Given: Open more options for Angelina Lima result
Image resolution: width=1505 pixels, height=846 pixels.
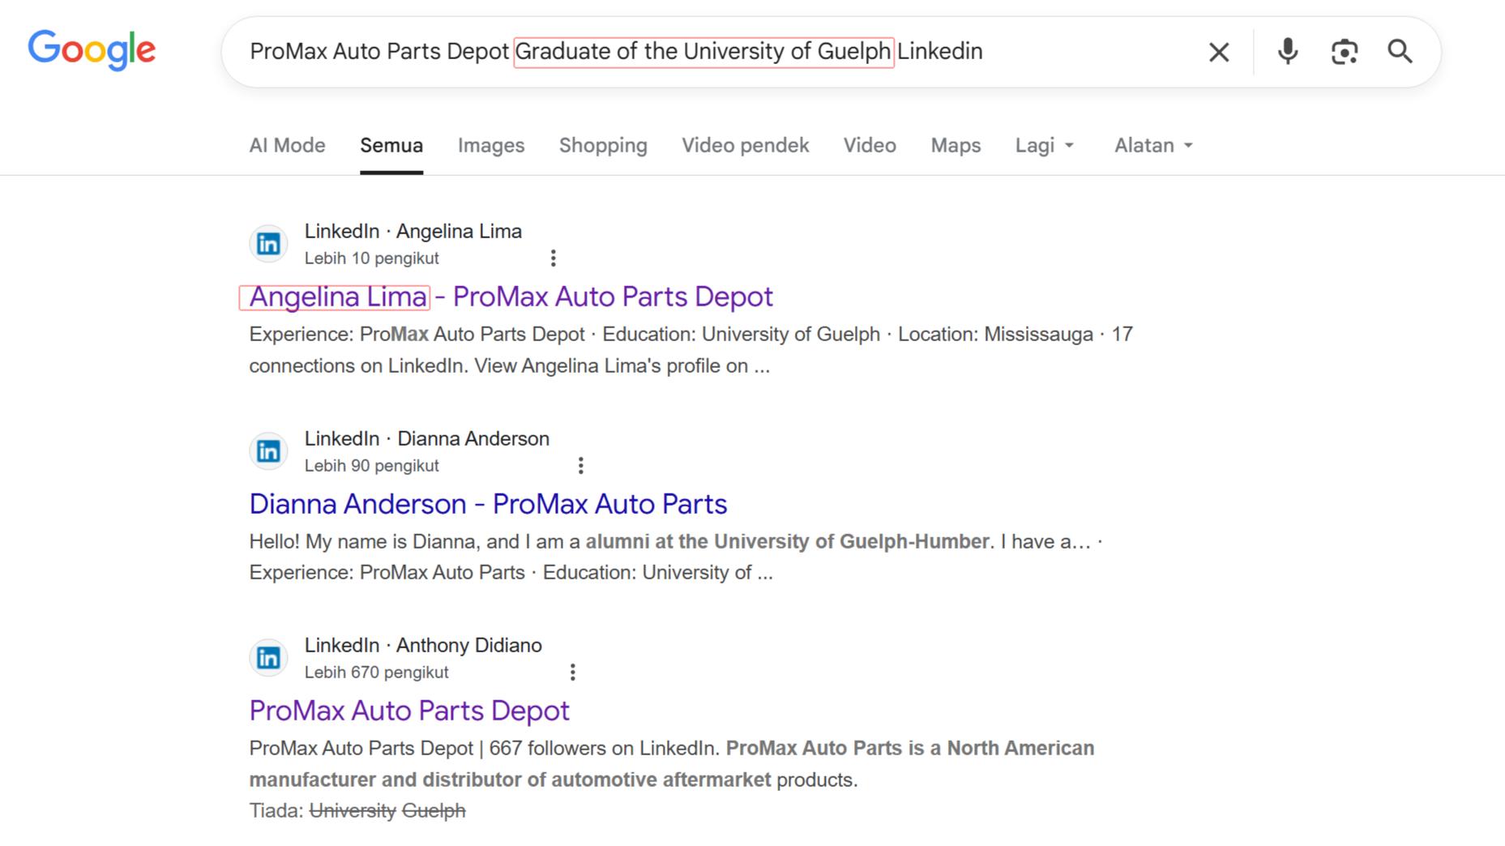Looking at the screenshot, I should (x=554, y=258).
